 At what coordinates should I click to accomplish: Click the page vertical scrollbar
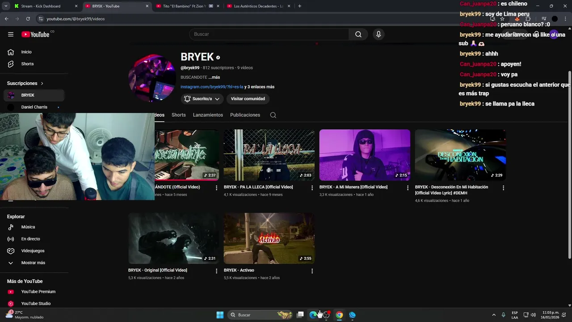tap(569, 164)
